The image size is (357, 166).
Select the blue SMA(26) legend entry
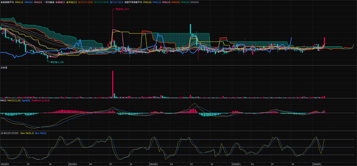[x=28, y=2]
